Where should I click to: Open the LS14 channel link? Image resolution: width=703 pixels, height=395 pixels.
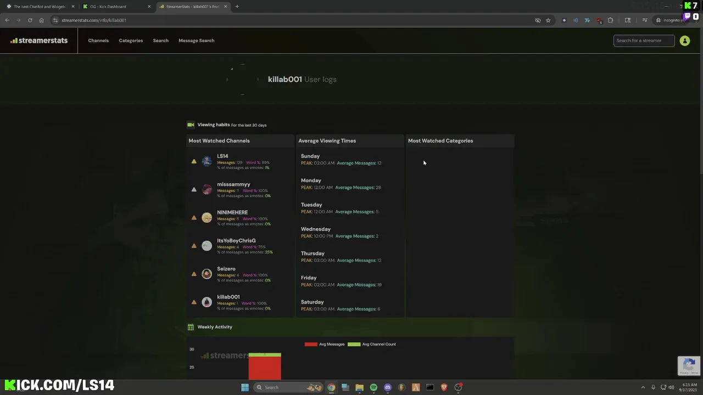tap(222, 156)
